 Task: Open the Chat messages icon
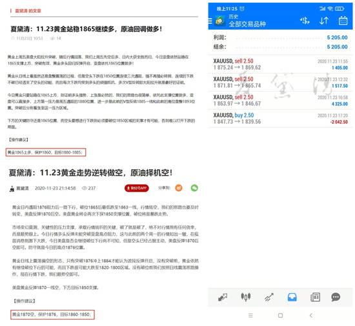tap(336, 297)
